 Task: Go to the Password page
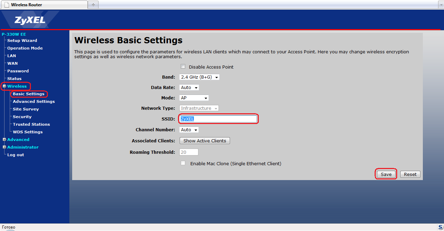point(18,71)
